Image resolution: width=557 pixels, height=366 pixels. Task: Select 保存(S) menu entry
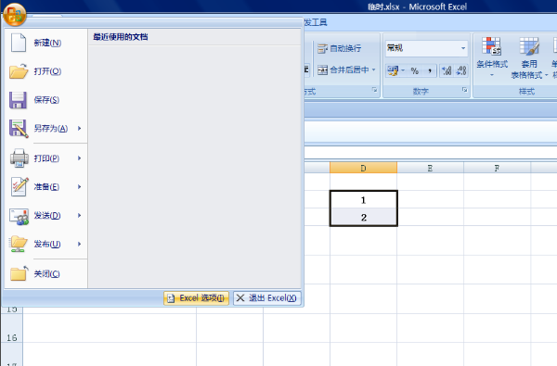(x=45, y=100)
